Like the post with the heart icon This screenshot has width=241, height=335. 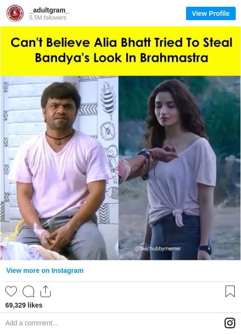pos(11,291)
